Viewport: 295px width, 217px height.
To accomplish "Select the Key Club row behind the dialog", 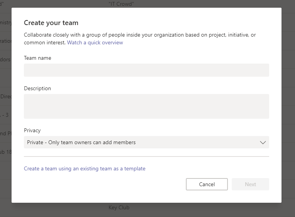I will click(x=119, y=207).
